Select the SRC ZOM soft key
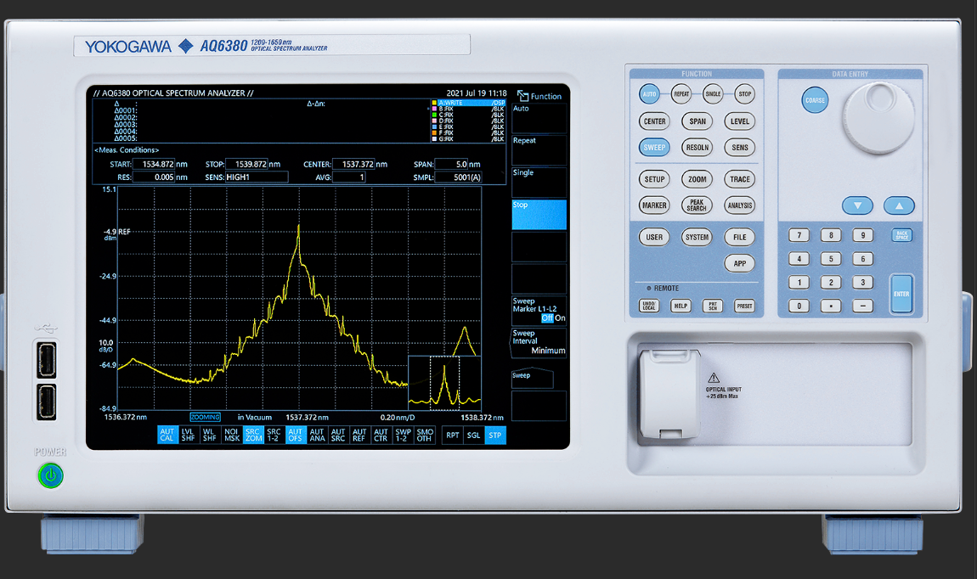The height and width of the screenshot is (579, 977). 252,435
